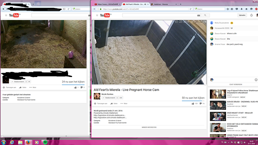Bookmark page with the Firefox star icon
The image size is (258, 145).
tap(228, 9)
